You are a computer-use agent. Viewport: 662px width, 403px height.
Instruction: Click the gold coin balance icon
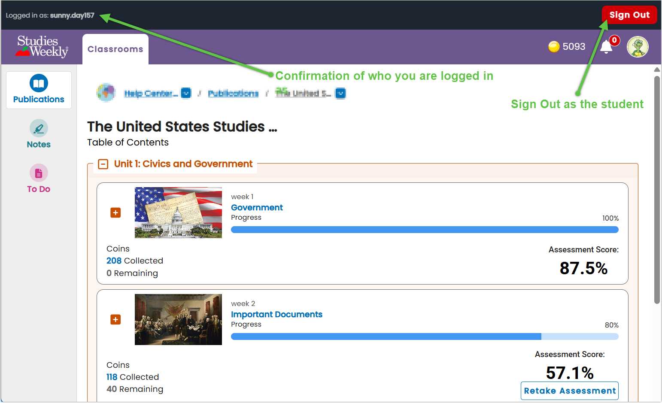click(x=555, y=46)
